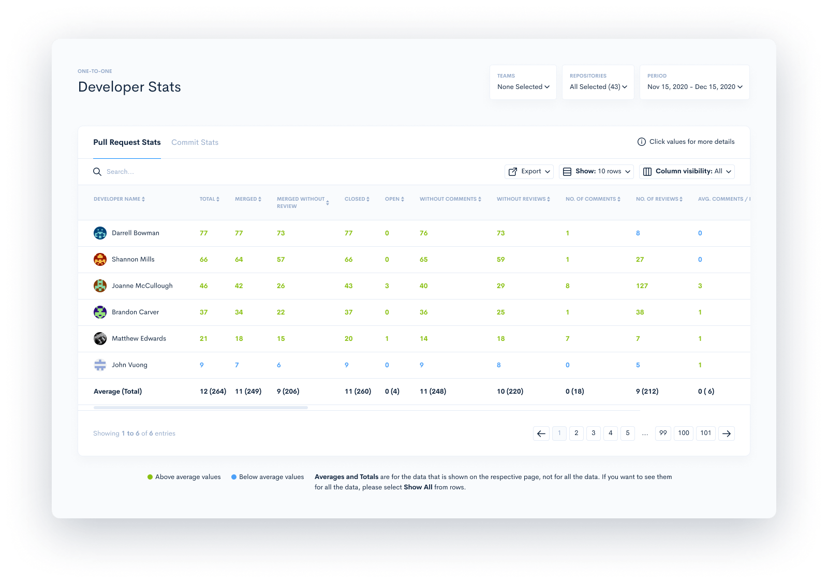Click Shannon Mills' total value of 66
This screenshot has height=583, width=828.
tap(203, 259)
